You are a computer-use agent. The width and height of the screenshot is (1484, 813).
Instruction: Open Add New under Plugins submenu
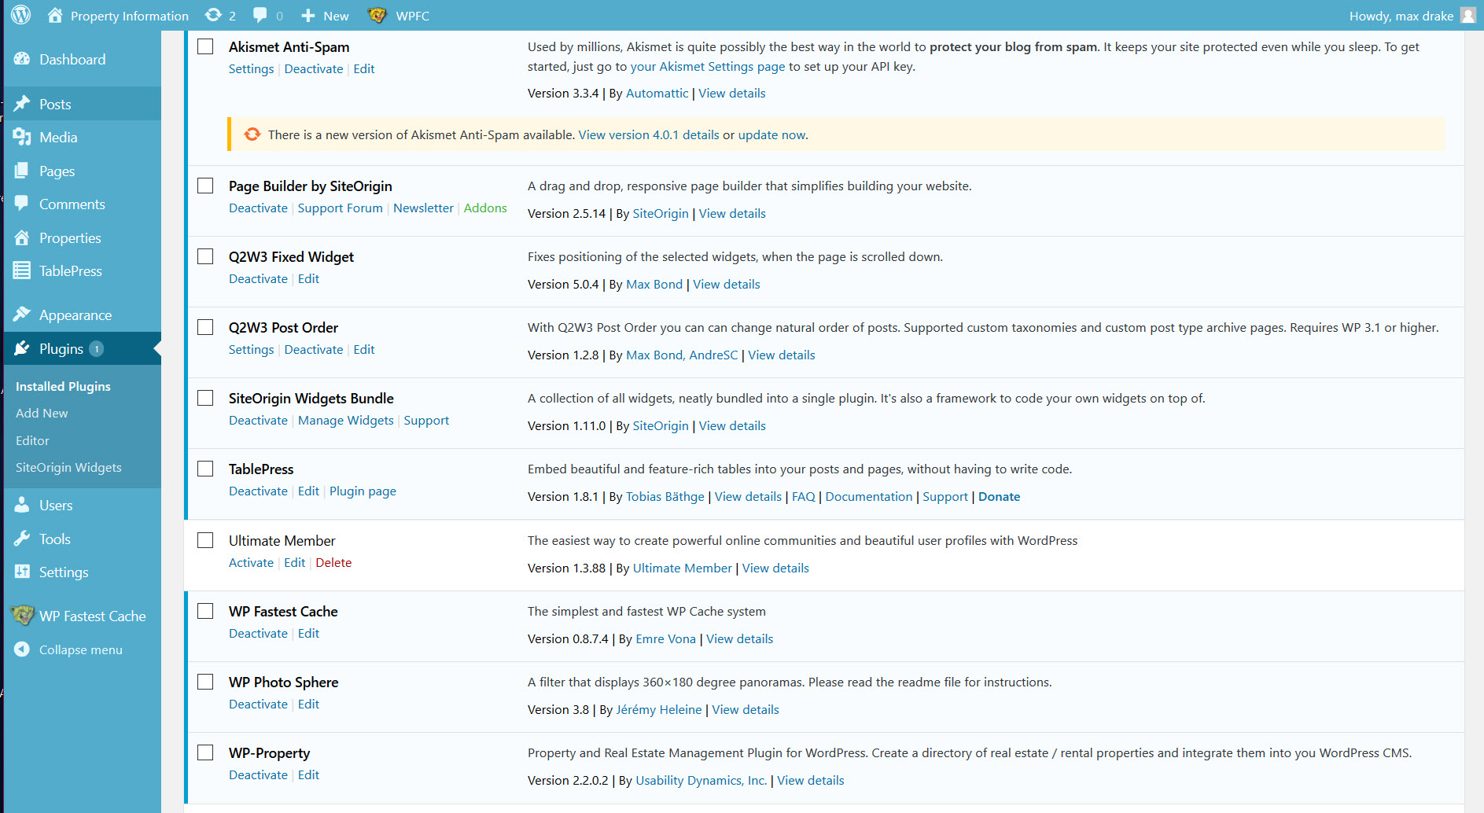pos(42,413)
